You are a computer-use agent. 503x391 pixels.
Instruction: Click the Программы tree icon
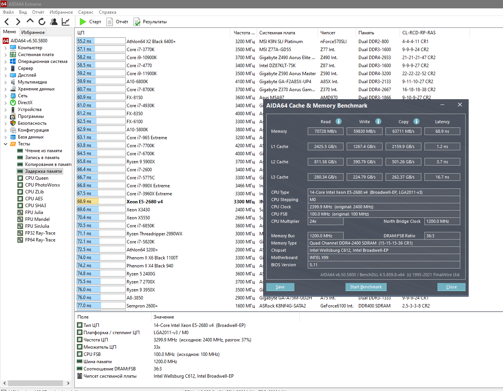(13, 116)
